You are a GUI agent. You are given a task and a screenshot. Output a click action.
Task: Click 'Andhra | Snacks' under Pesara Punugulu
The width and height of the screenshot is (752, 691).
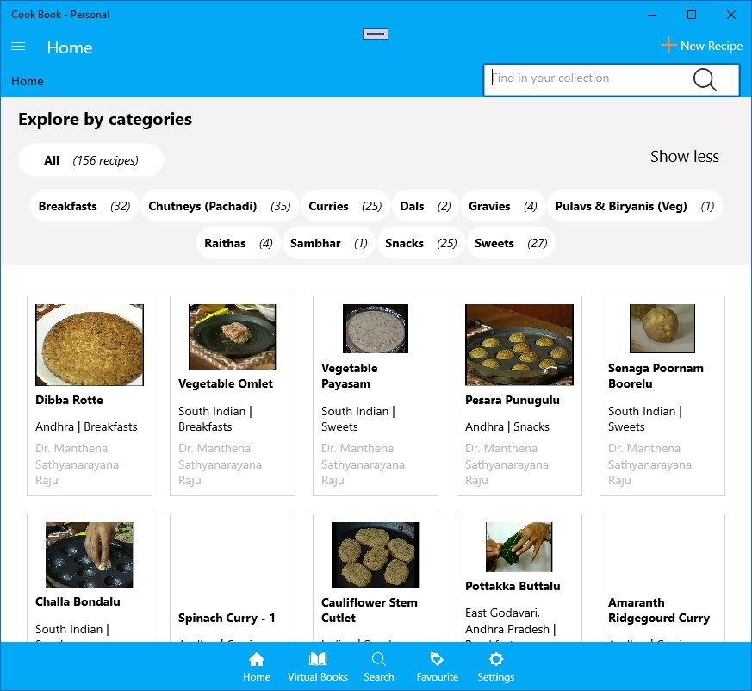click(x=507, y=426)
